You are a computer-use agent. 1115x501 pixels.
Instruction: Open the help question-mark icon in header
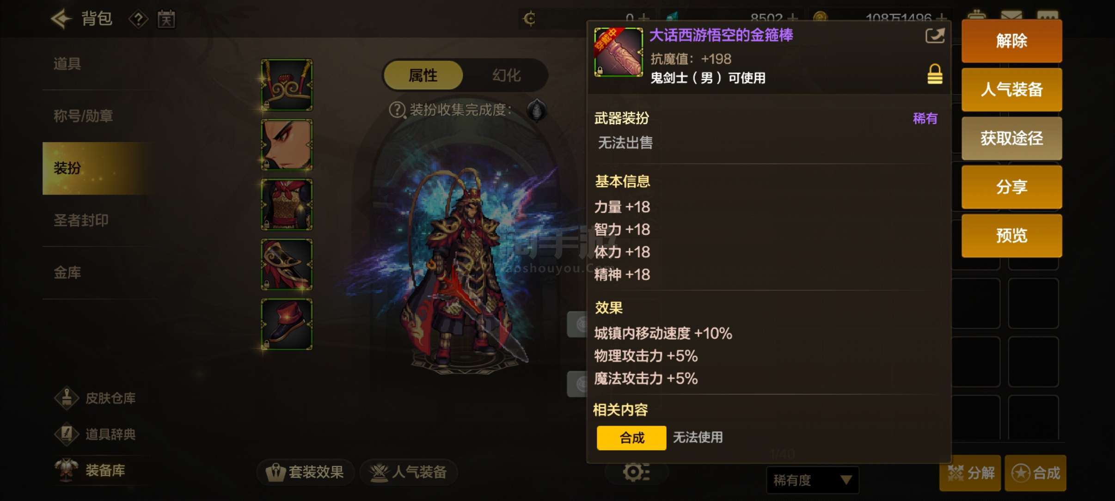138,19
